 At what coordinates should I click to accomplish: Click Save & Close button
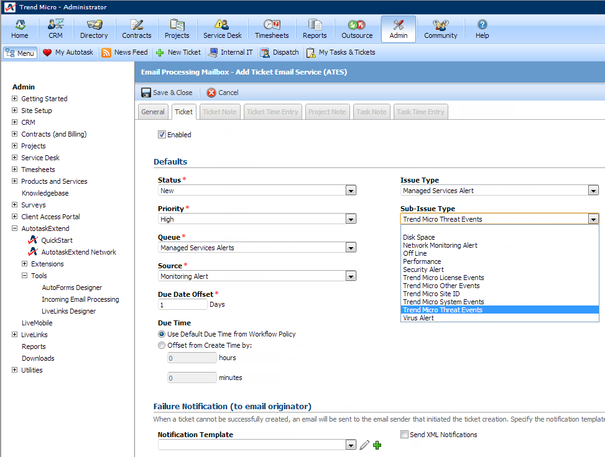[x=167, y=93]
